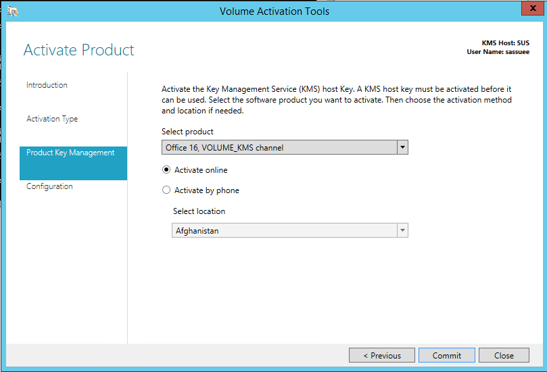Click the Volume Activation Tools title bar icon
Image resolution: width=547 pixels, height=372 pixels.
13,11
